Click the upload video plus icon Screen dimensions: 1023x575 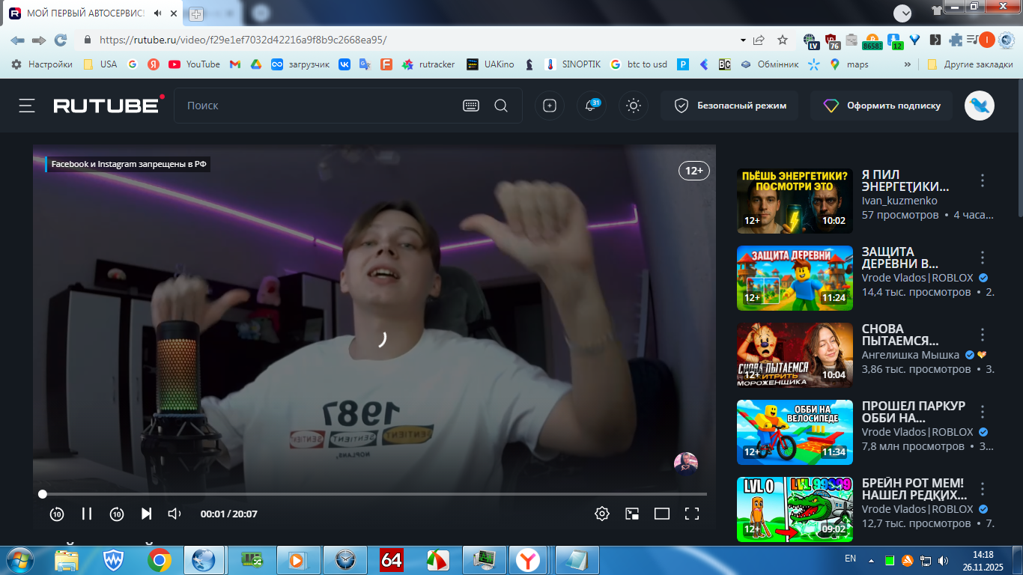tap(550, 106)
